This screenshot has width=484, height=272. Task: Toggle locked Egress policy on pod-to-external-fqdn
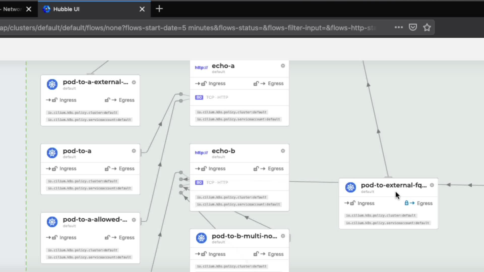coord(418,203)
